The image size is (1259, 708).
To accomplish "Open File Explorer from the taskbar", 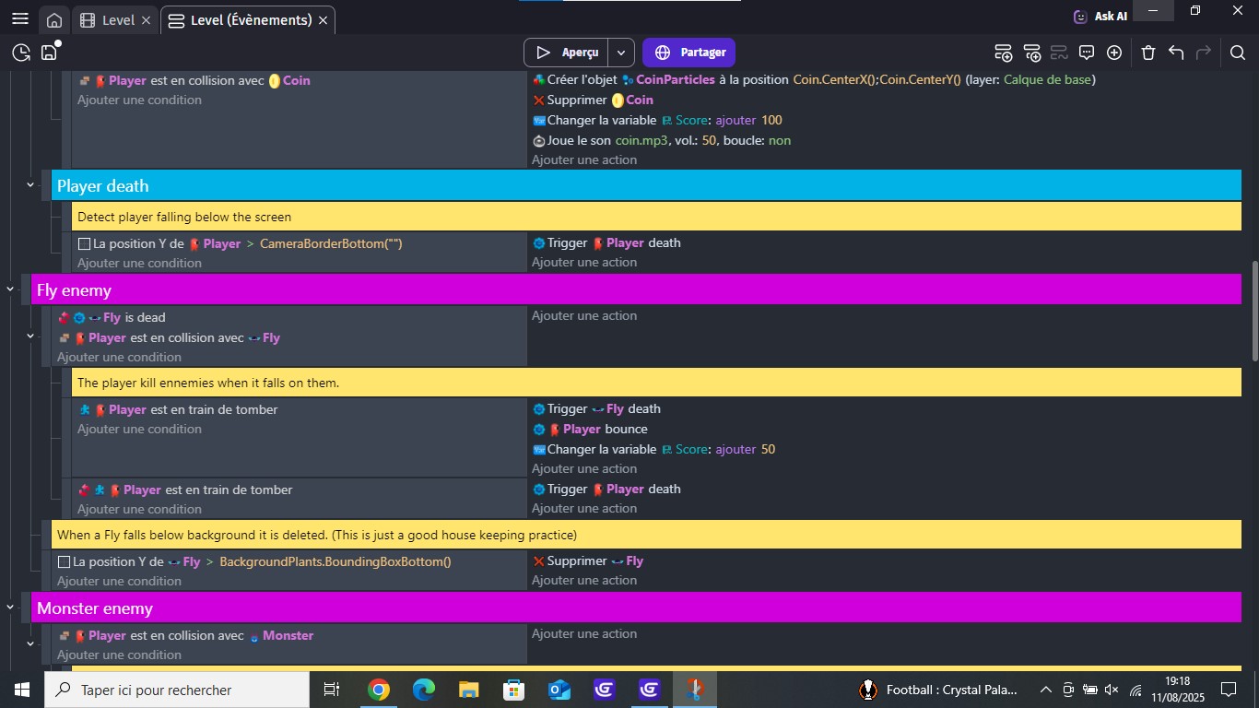I will click(x=468, y=690).
